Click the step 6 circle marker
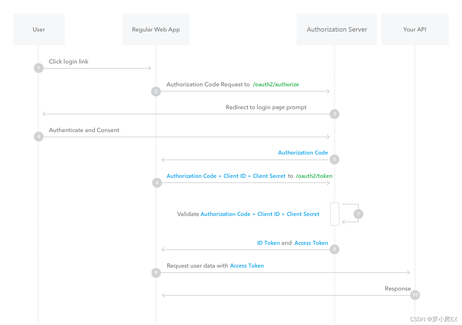This screenshot has width=462, height=325. point(157,182)
